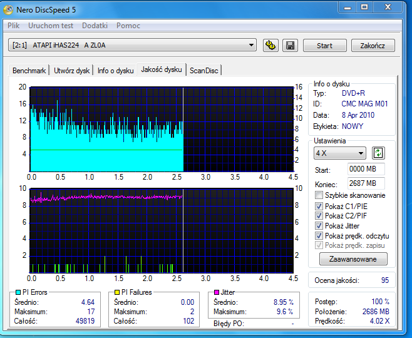Click the Nero DiscSpeed title bar icon
The height and width of the screenshot is (338, 412).
(8, 10)
